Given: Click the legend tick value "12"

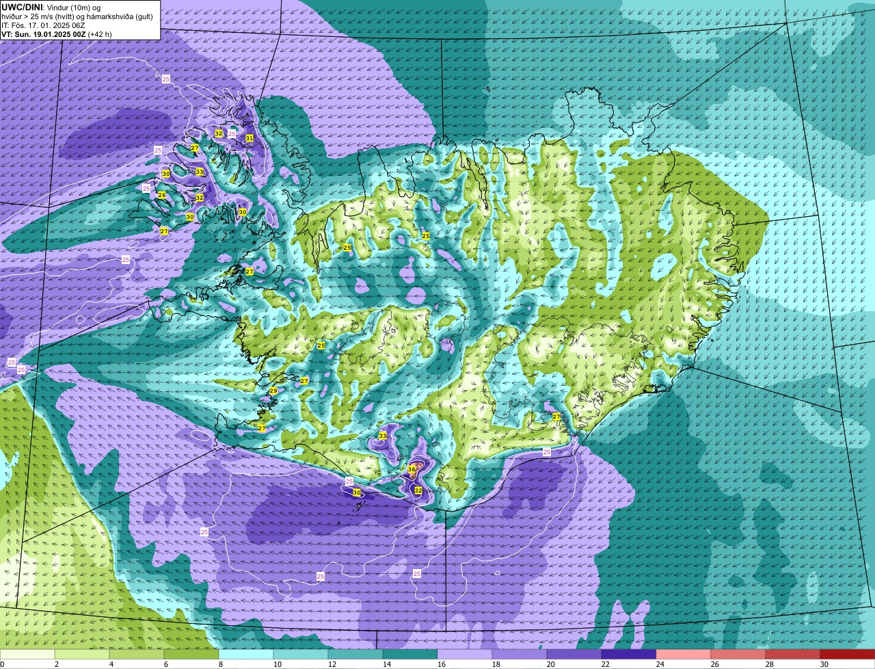Looking at the screenshot, I should click(x=332, y=664).
